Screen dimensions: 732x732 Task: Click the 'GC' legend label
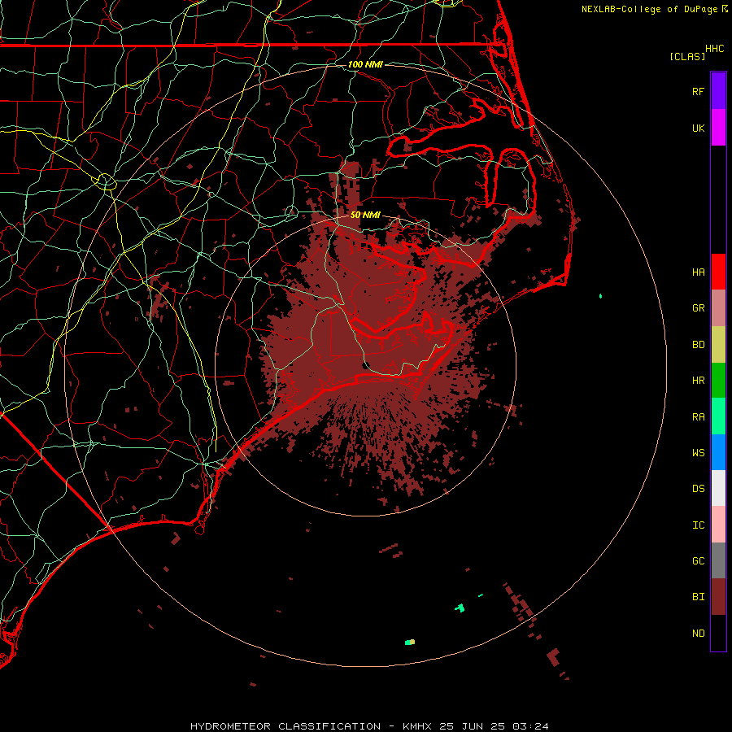(698, 560)
